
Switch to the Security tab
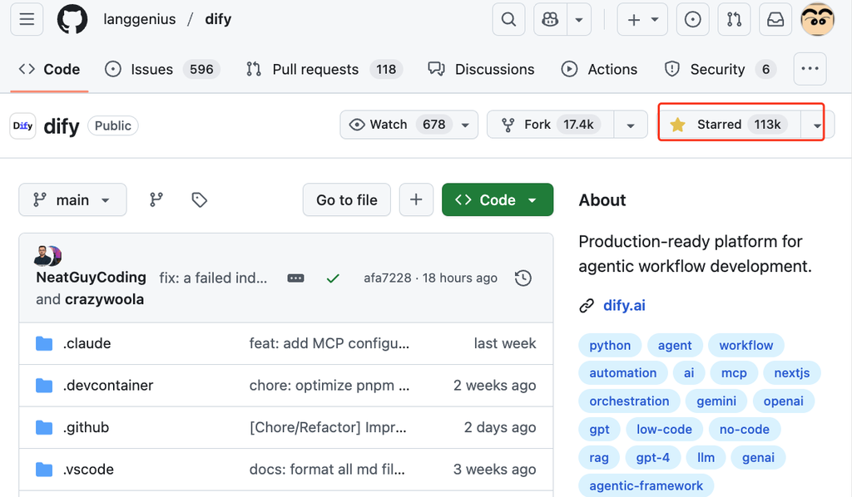coord(721,70)
